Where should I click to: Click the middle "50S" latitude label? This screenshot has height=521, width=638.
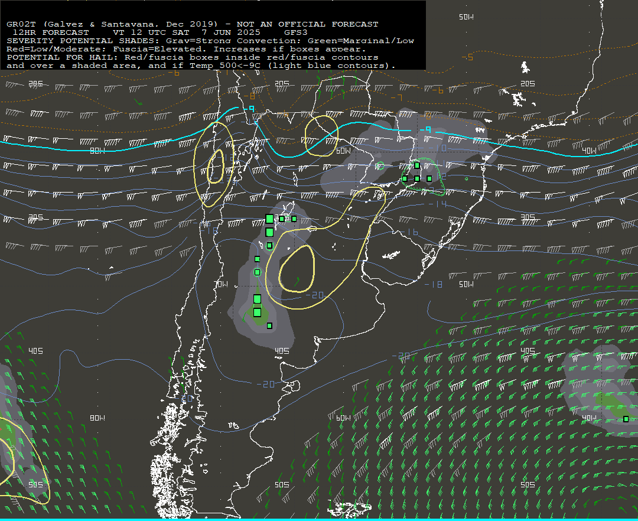tap(282, 484)
